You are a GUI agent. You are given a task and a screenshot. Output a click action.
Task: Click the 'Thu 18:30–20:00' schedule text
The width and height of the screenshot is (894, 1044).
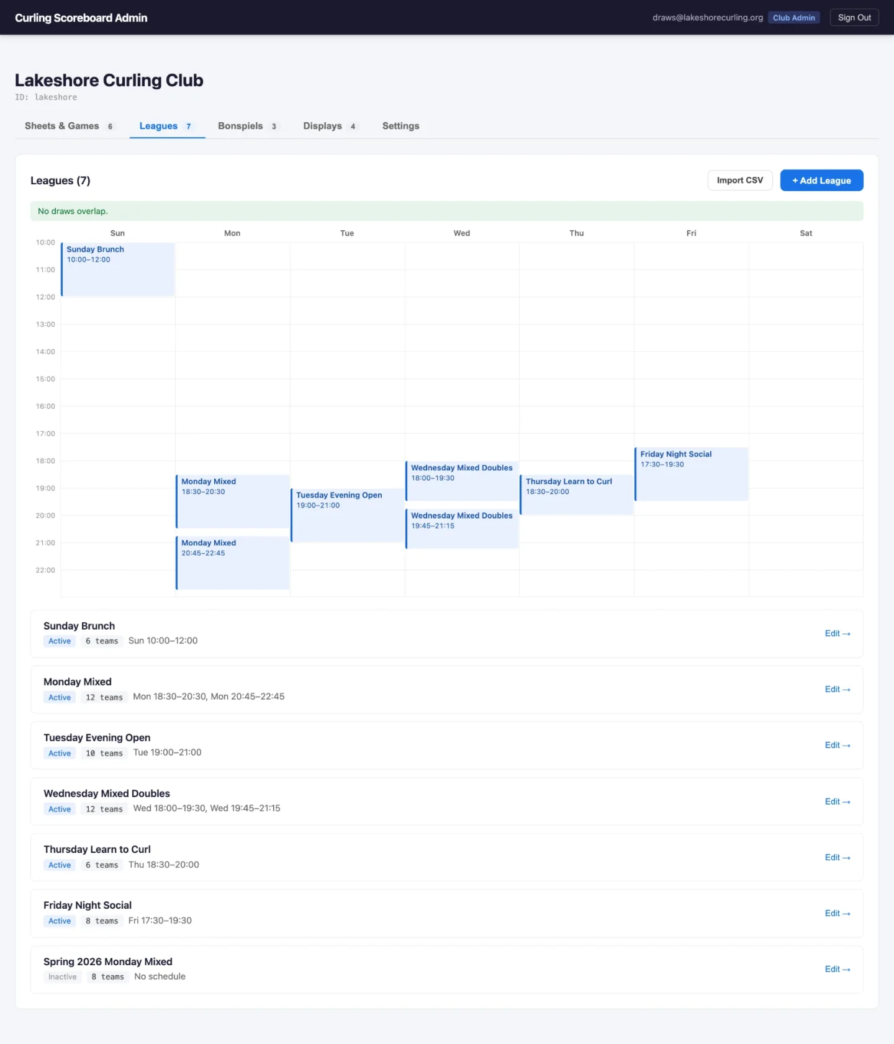click(x=164, y=865)
